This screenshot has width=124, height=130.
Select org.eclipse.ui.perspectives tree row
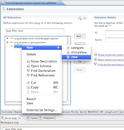coord(30,43)
